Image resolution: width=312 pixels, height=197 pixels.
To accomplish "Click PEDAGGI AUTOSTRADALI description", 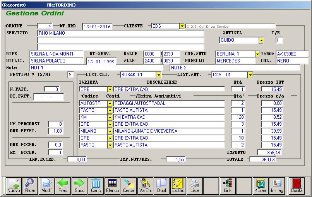I will [169, 103].
